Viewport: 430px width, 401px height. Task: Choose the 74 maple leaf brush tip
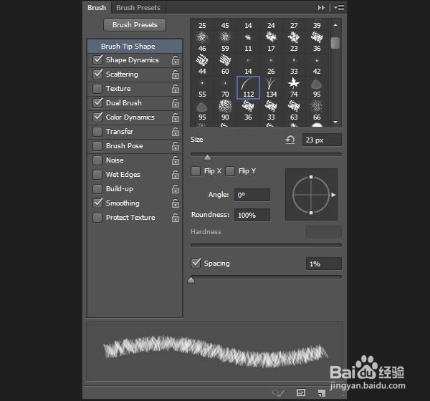294,87
